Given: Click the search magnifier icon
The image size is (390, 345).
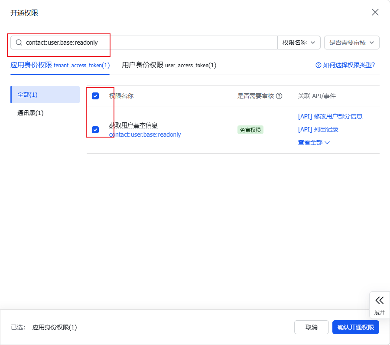Looking at the screenshot, I should pyautogui.click(x=19, y=43).
